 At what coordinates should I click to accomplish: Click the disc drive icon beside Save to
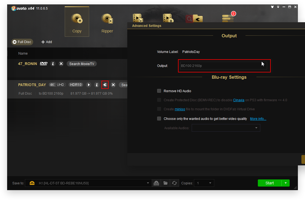[32, 183]
